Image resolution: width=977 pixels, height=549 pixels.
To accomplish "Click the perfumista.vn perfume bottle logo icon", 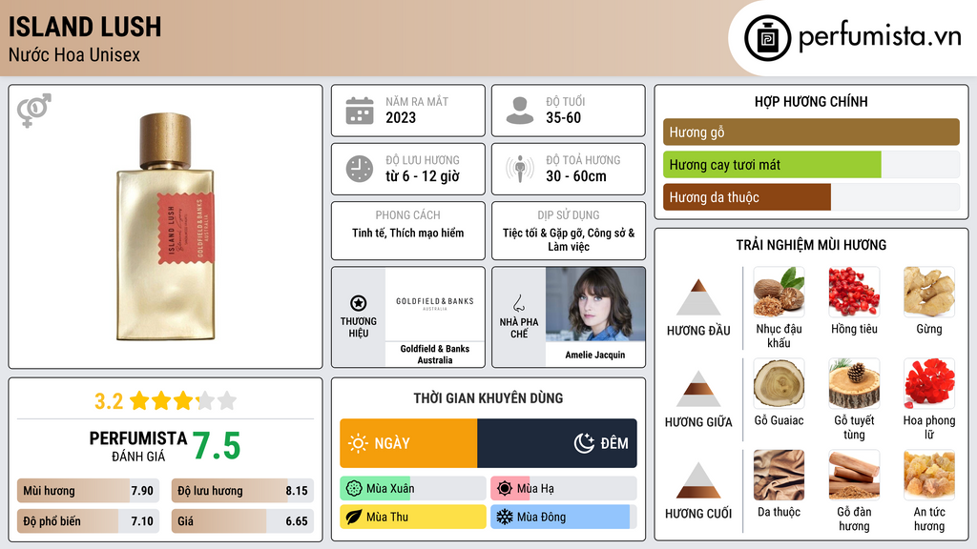I will pos(768,38).
